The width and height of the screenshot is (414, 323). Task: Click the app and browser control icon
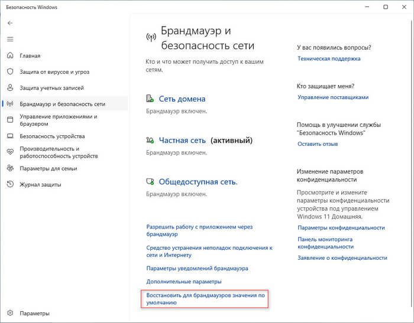[x=10, y=120]
